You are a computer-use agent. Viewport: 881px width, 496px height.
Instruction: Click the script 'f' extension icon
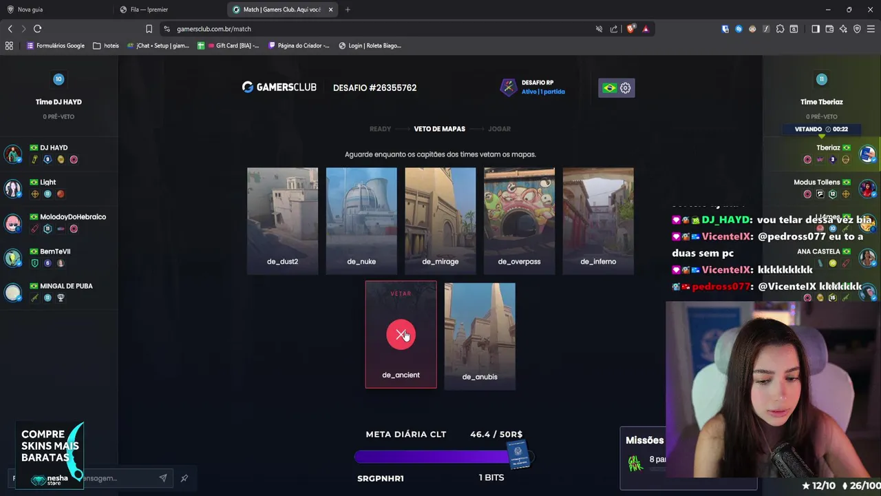(x=766, y=29)
